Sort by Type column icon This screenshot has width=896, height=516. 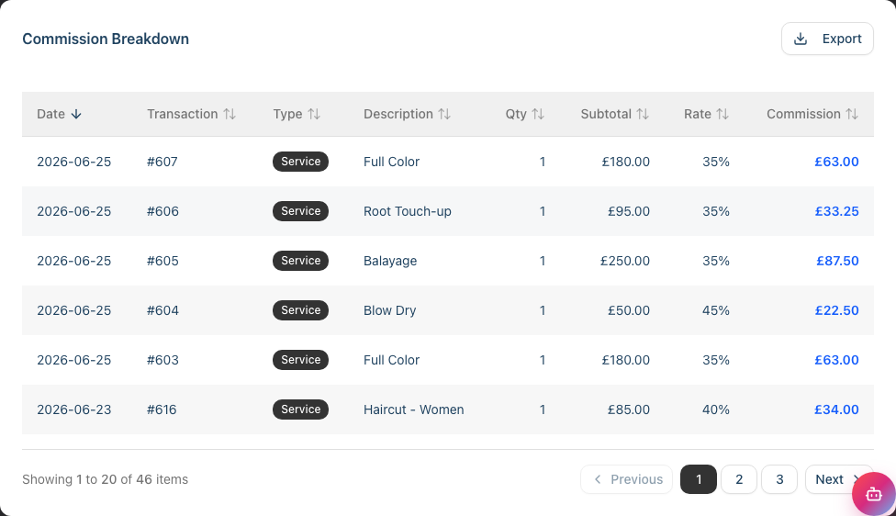[x=314, y=114]
